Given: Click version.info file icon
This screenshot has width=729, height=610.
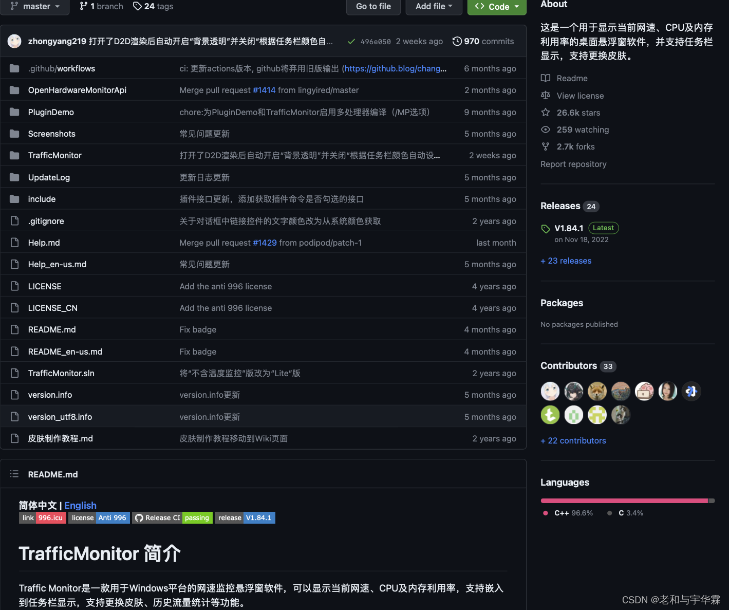Looking at the screenshot, I should pos(14,395).
